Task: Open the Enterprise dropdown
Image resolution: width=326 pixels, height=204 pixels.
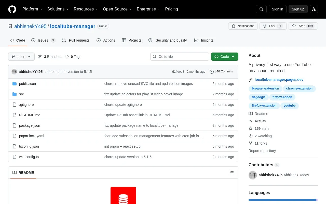Action: pos(148,9)
